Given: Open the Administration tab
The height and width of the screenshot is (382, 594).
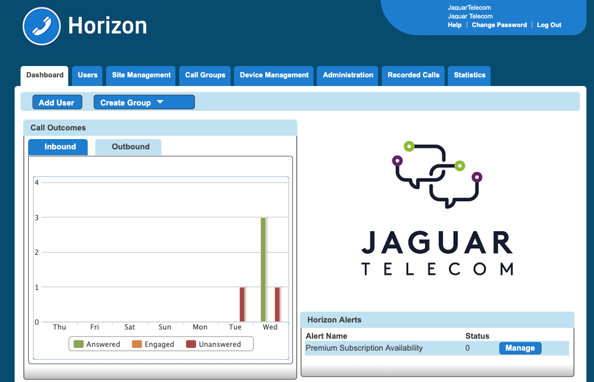Looking at the screenshot, I should point(348,75).
